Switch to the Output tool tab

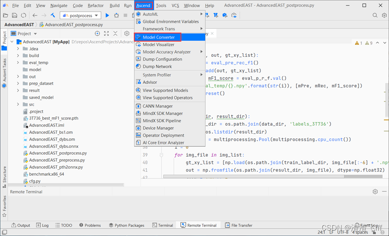click(21, 225)
